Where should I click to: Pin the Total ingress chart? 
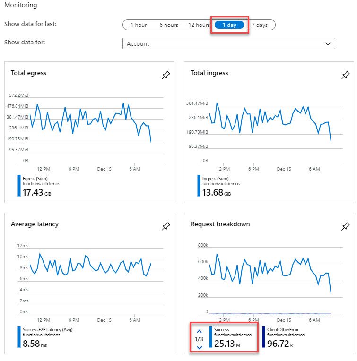(345, 76)
